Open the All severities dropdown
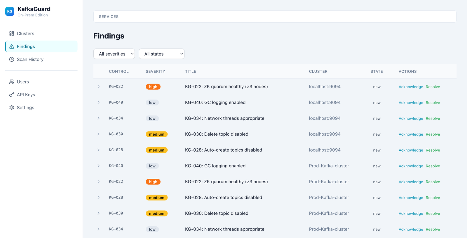Viewport: 467px width, 238px height. tap(114, 54)
